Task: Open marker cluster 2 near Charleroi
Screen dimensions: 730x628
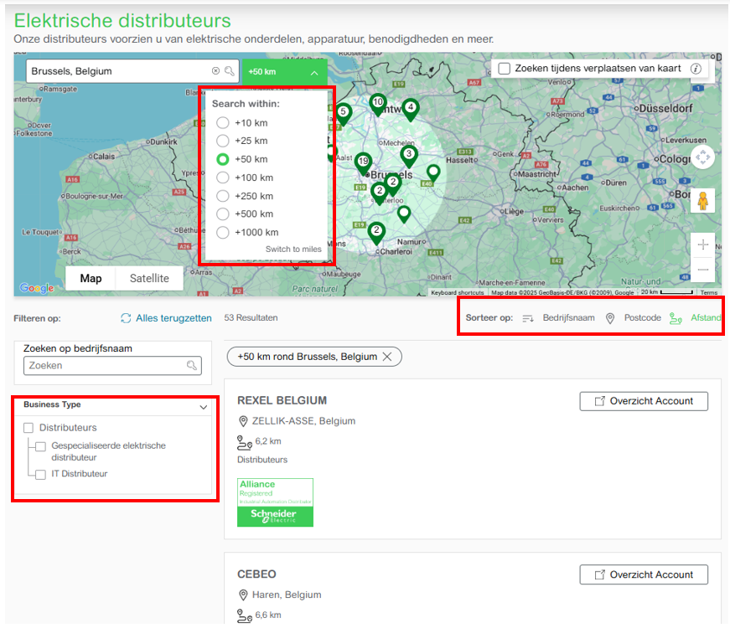Action: tap(376, 233)
